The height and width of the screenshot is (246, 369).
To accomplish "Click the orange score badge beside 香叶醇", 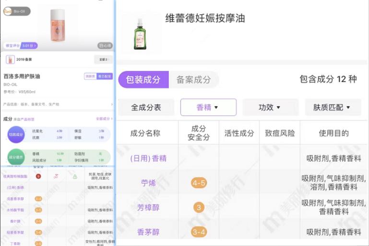I will tap(38, 222).
